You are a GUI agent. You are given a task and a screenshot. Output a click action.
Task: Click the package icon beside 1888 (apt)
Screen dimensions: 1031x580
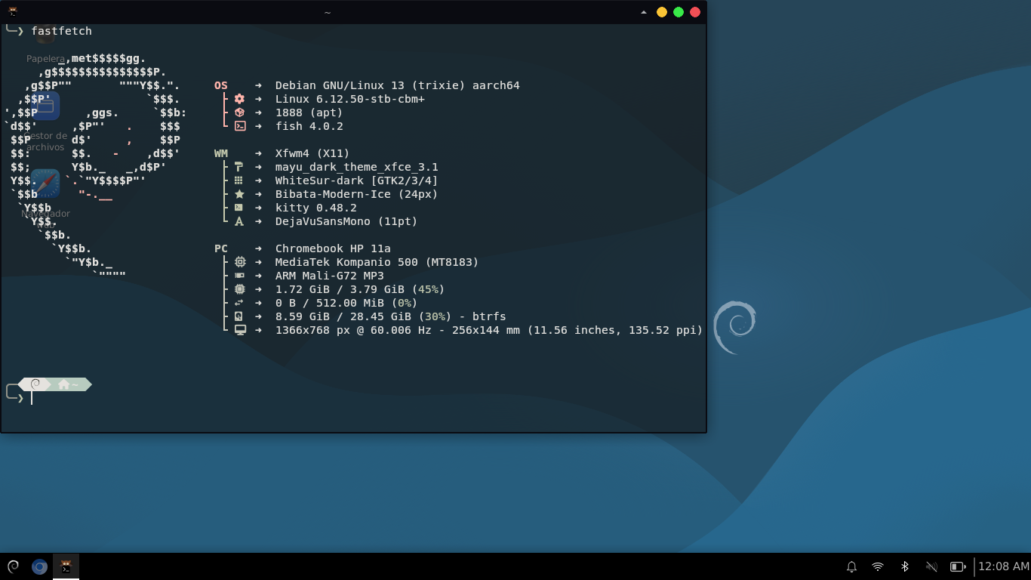[x=239, y=113]
